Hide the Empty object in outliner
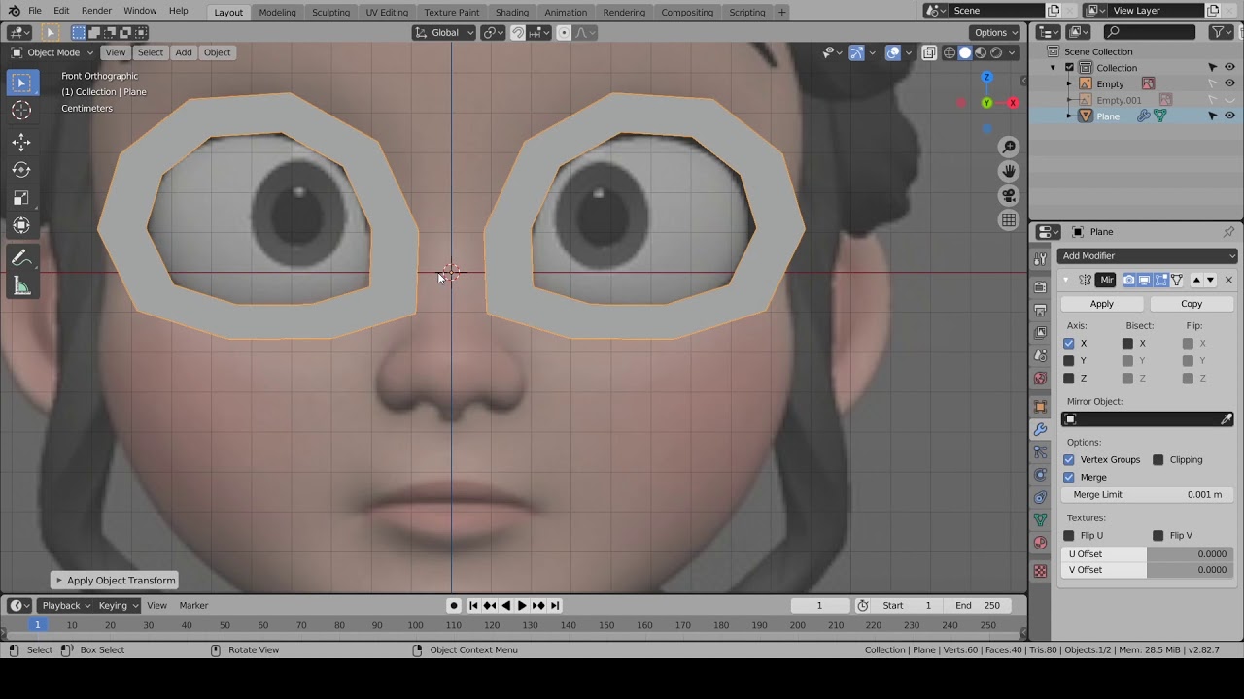The height and width of the screenshot is (699, 1244). pyautogui.click(x=1229, y=83)
